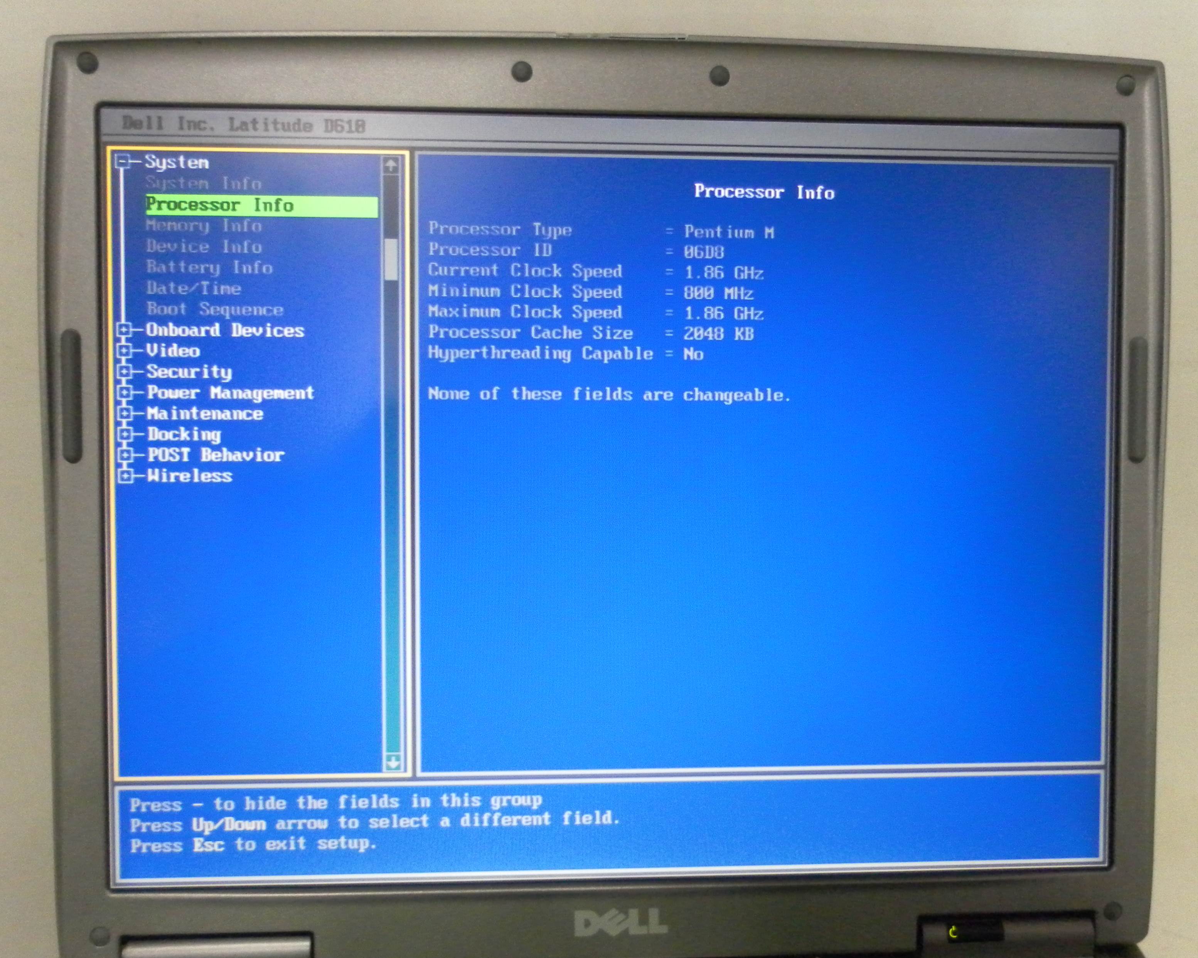1198x958 pixels.
Task: Click the 'None of these fields are changeable' note
Action: (609, 395)
